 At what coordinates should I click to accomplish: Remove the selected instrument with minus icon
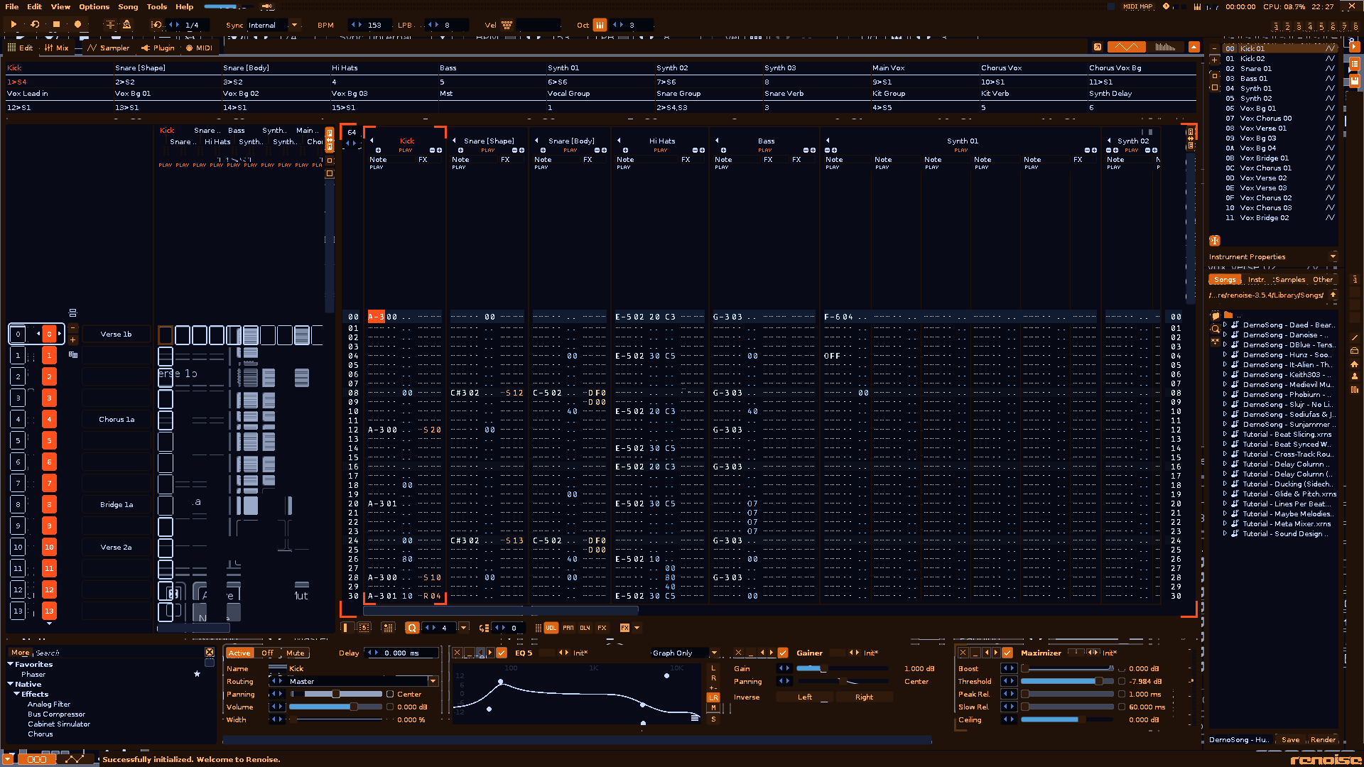click(x=1215, y=49)
